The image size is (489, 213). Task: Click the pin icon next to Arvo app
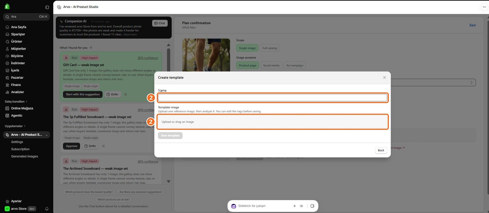tap(46, 135)
